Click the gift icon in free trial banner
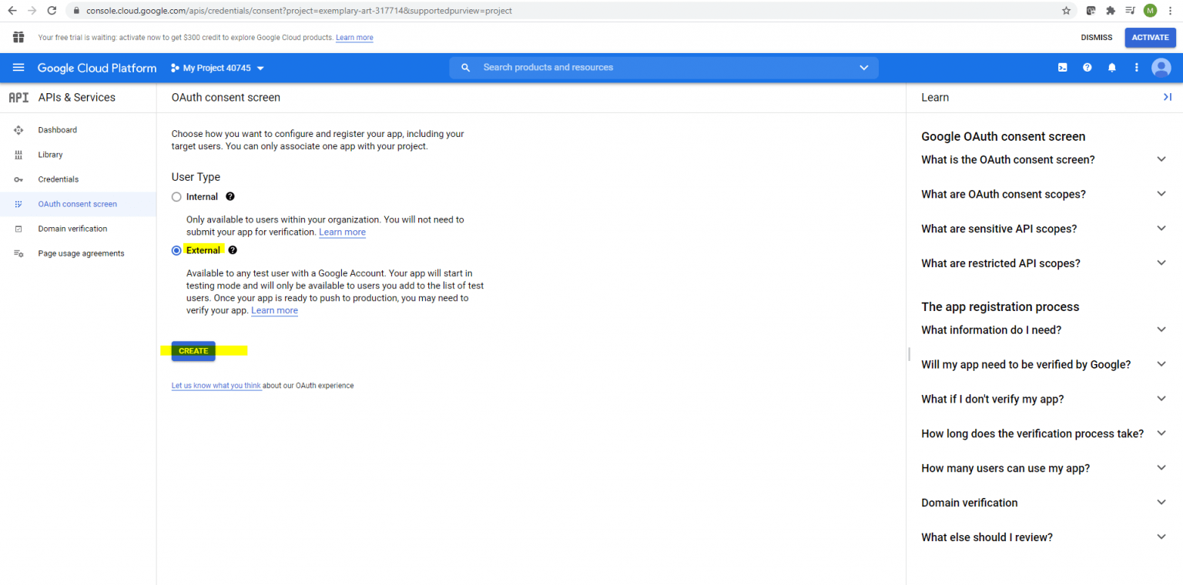 (18, 37)
